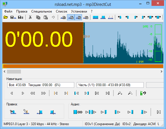
Task: Click the Всё: 4'33.69 position field
Action: tap(41, 85)
